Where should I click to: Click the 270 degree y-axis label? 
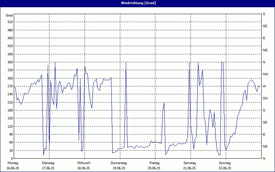[10, 86]
